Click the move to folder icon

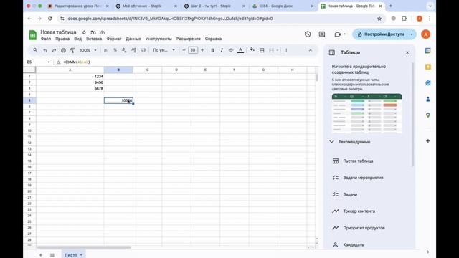pos(93,32)
